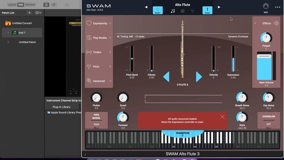Select previous flute with blue left triangle
The height and width of the screenshot is (160, 284).
pyautogui.click(x=166, y=77)
